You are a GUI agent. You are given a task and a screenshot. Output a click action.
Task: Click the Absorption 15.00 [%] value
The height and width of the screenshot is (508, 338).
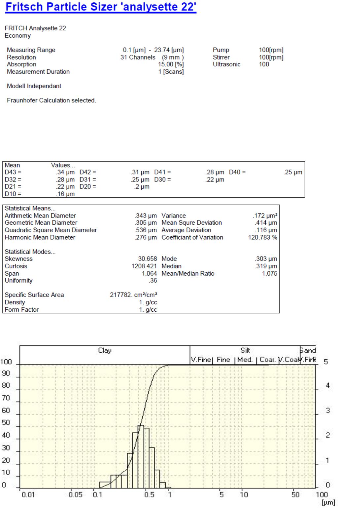pyautogui.click(x=171, y=64)
